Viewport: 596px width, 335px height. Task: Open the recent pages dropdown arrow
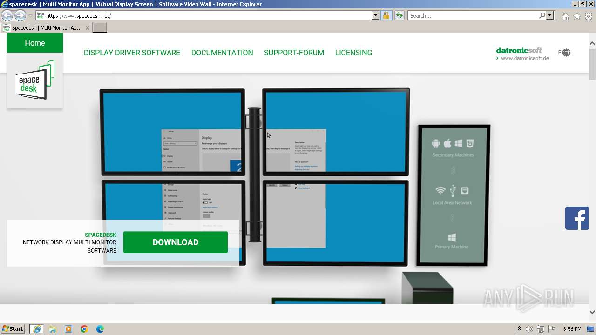click(30, 15)
